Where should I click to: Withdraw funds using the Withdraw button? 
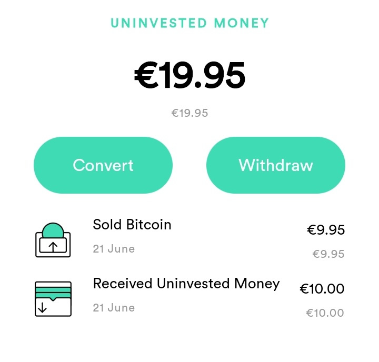coord(276,165)
